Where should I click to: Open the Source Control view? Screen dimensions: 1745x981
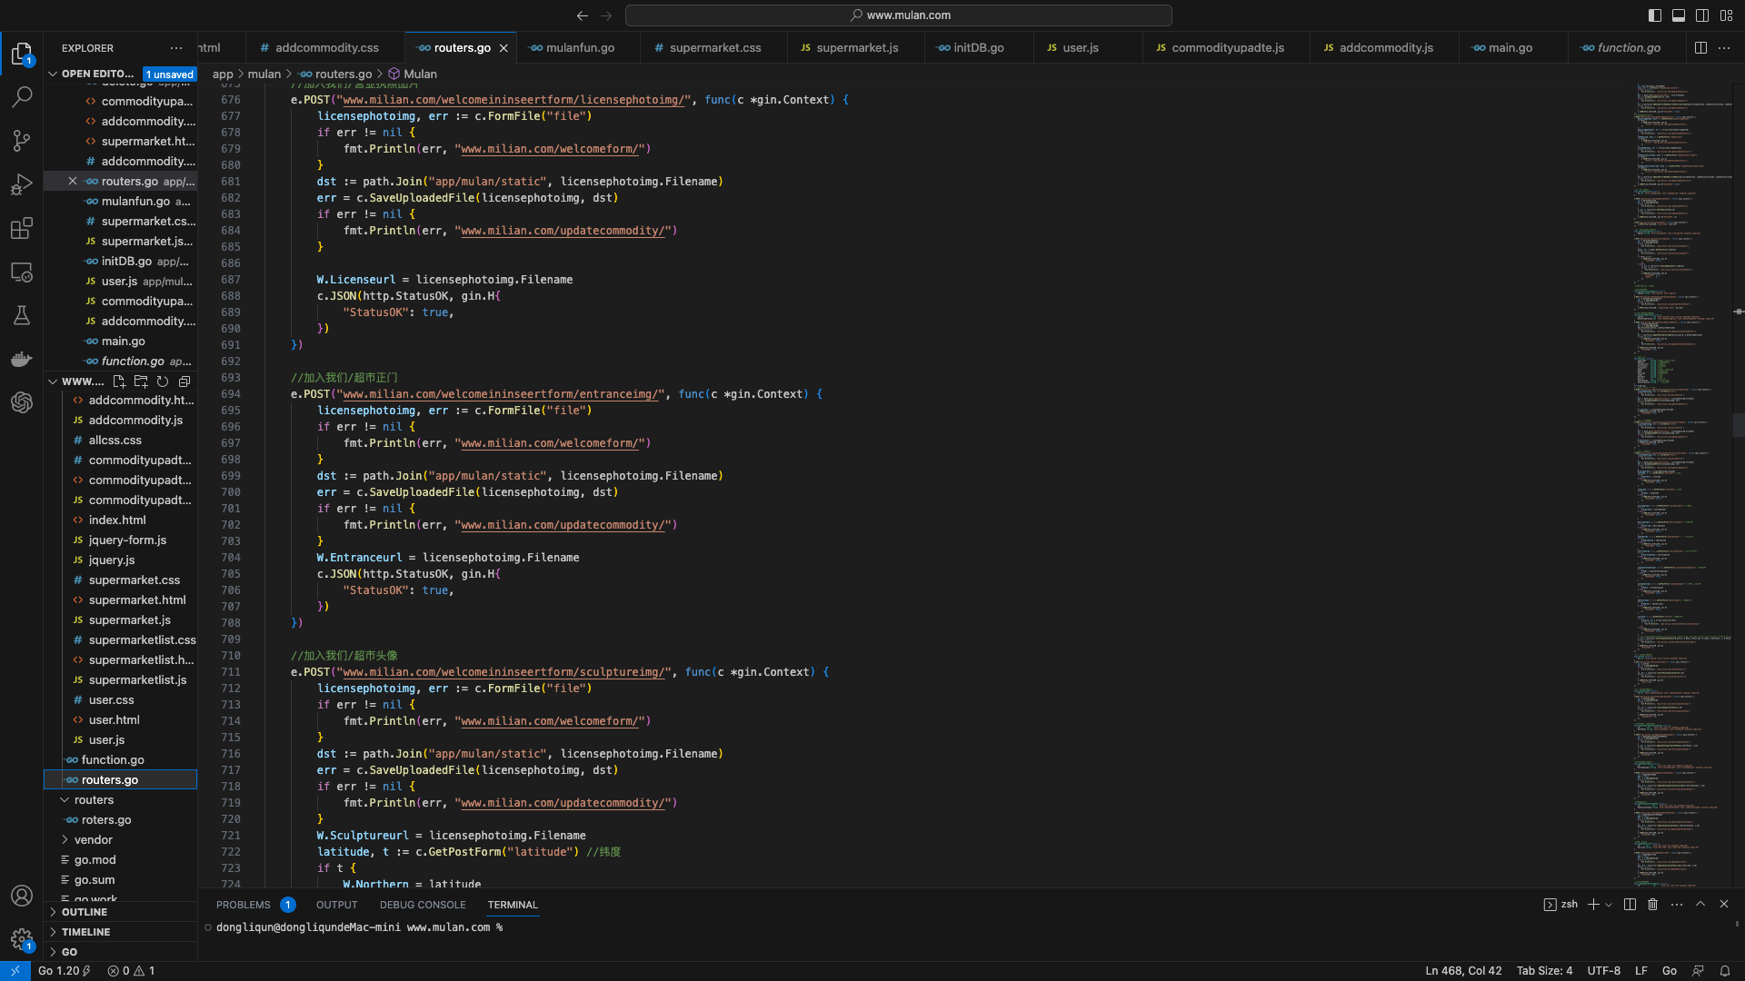pos(22,141)
